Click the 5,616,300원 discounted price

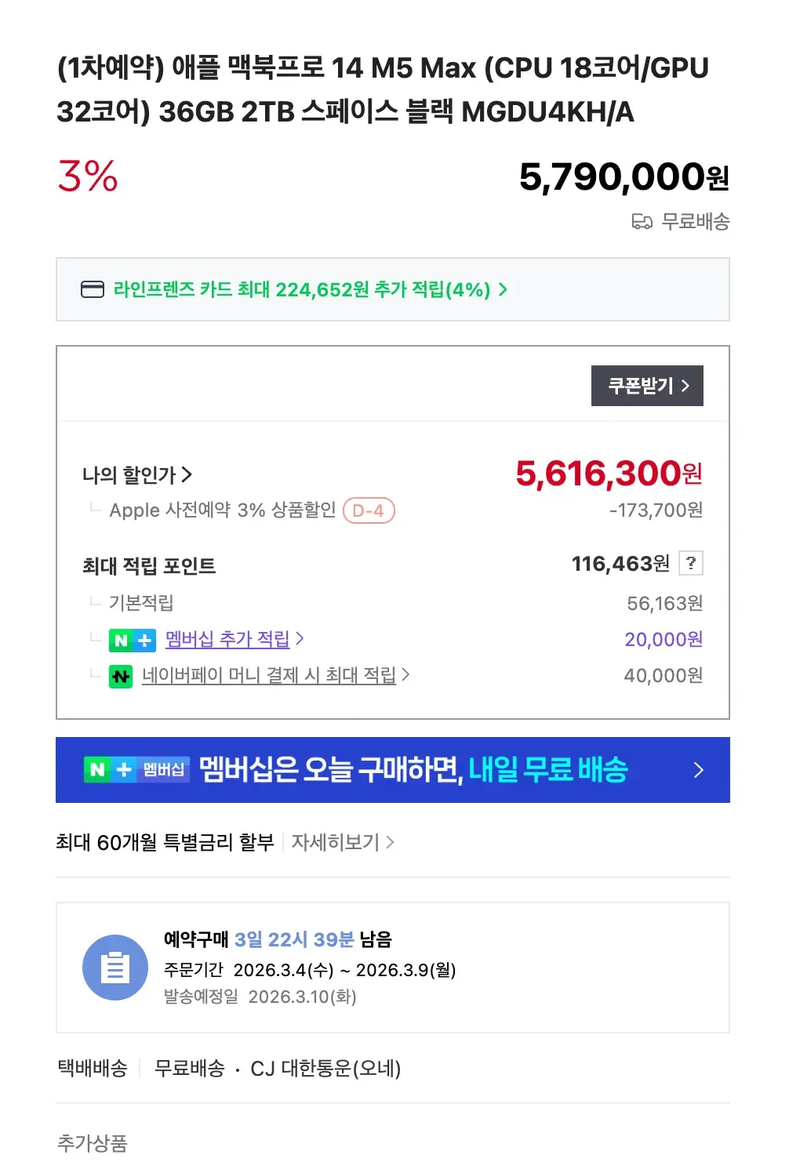point(609,474)
